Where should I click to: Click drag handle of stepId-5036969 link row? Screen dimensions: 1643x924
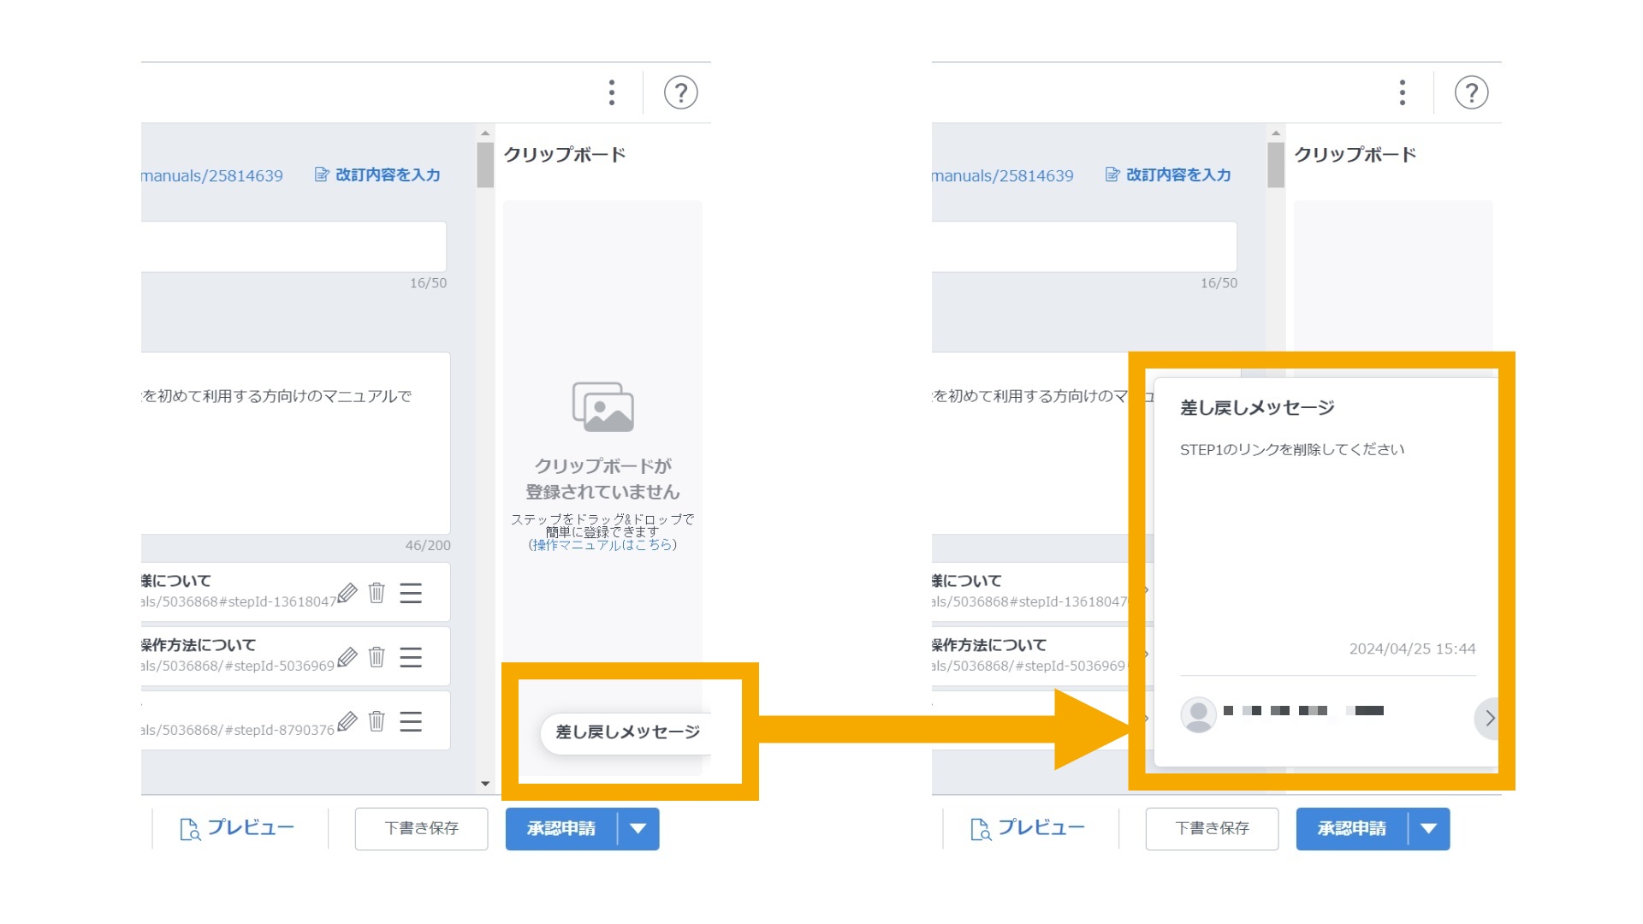[x=411, y=657]
